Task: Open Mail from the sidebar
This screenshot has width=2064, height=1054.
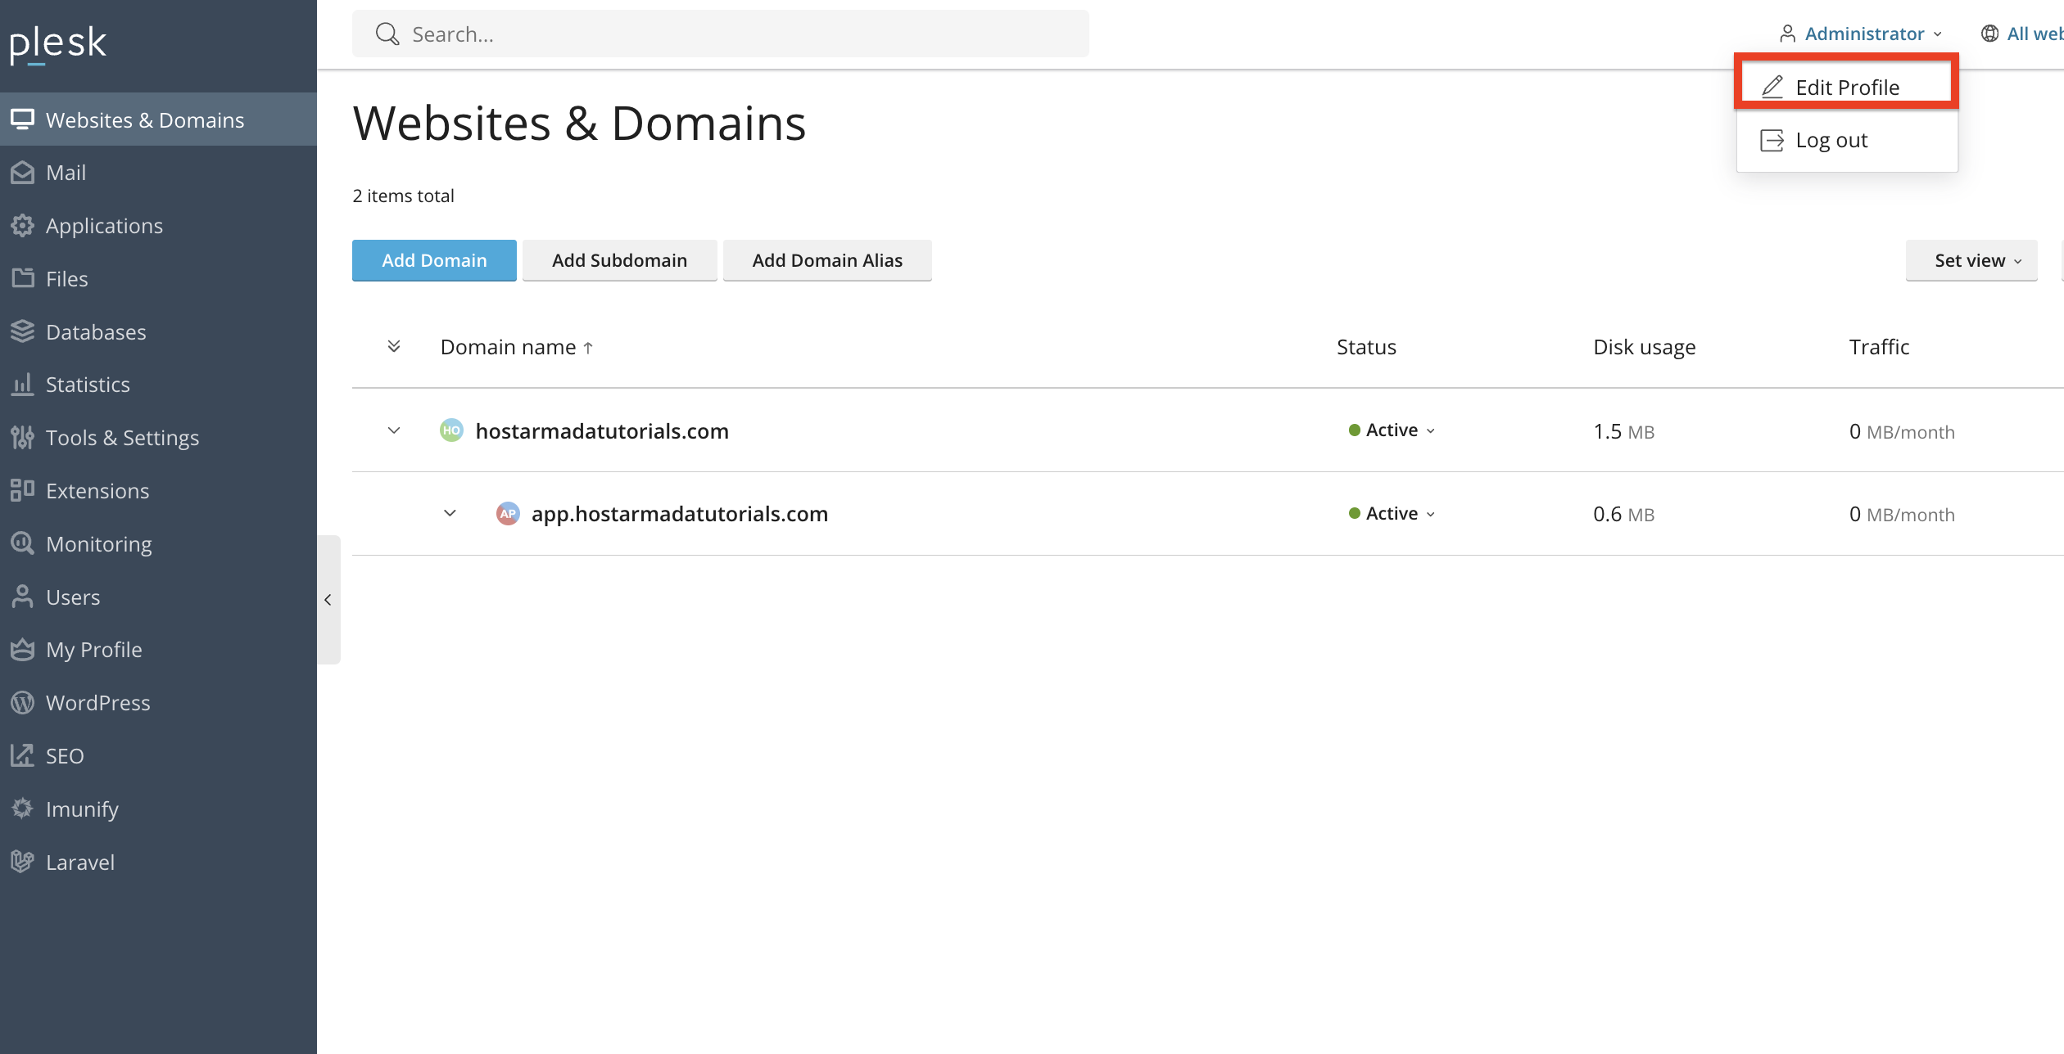Action: coord(158,173)
